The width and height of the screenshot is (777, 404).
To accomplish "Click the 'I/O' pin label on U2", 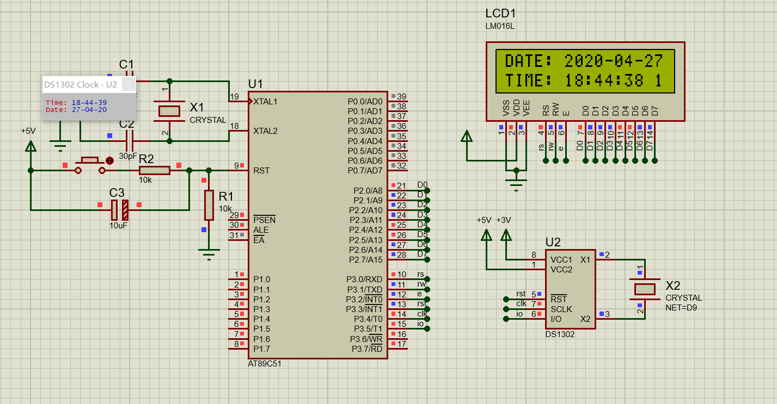I will (x=556, y=319).
